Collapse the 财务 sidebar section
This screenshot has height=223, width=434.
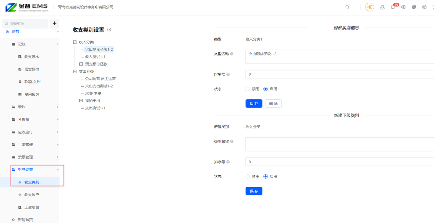pos(58,32)
